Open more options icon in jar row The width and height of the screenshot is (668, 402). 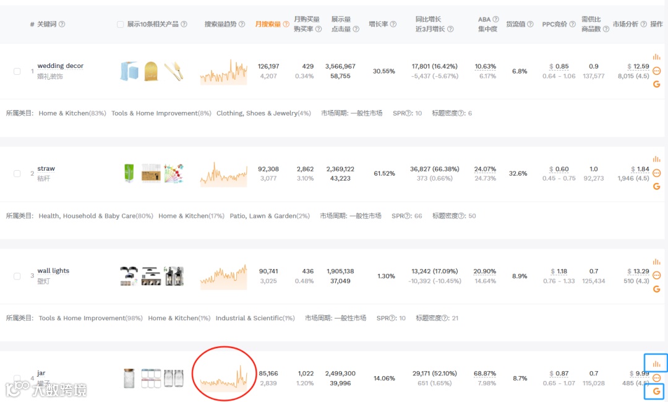(x=656, y=378)
